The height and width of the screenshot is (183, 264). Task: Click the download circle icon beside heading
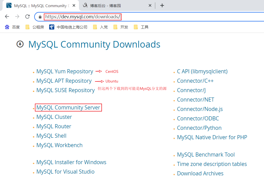20,44
